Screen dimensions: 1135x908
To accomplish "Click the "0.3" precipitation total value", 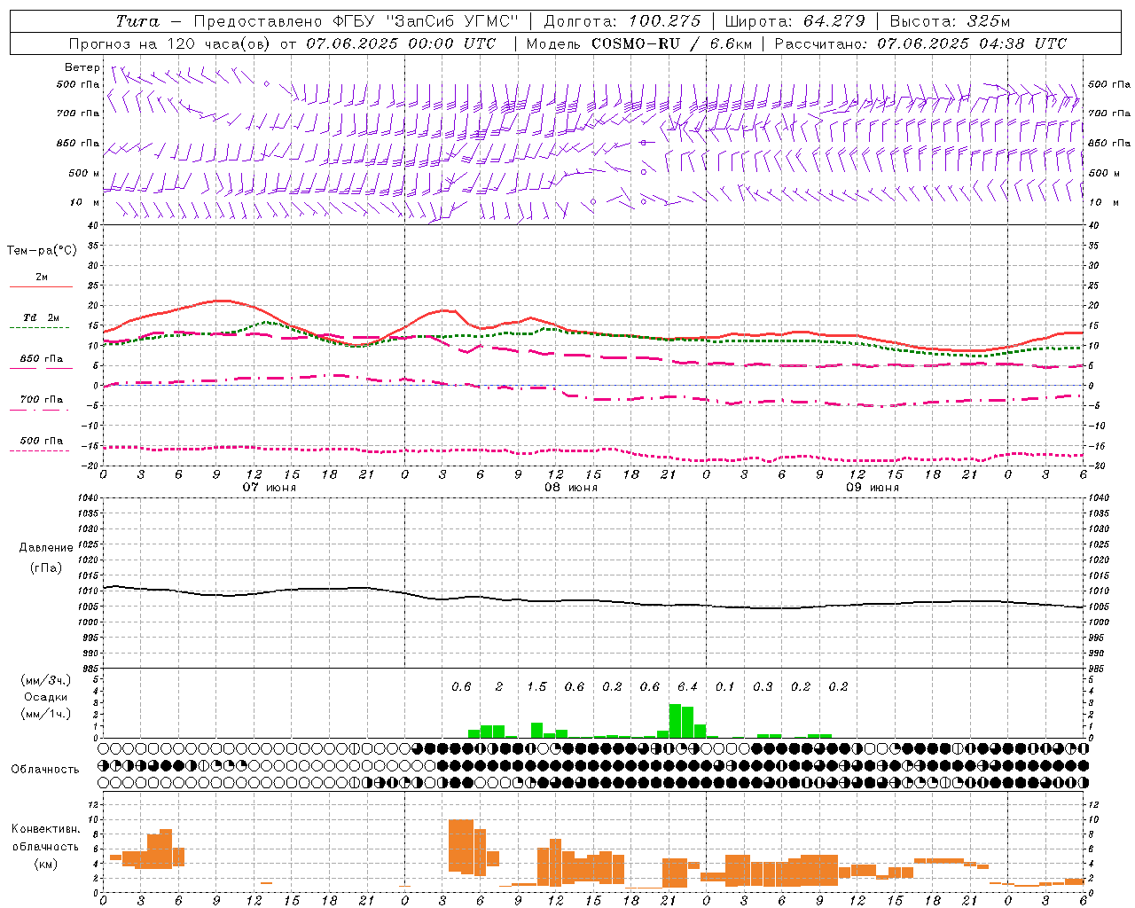I will click(x=763, y=686).
